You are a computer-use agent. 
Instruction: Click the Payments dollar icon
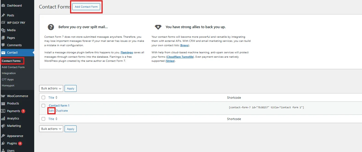3,111
